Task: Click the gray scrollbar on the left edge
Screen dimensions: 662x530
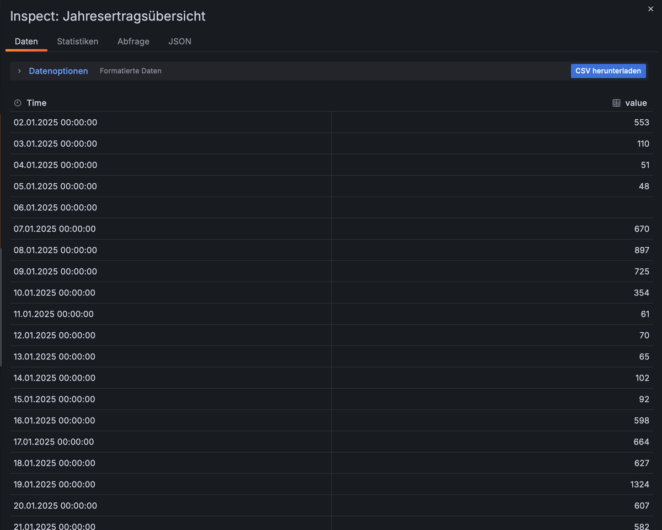Action: [1, 307]
